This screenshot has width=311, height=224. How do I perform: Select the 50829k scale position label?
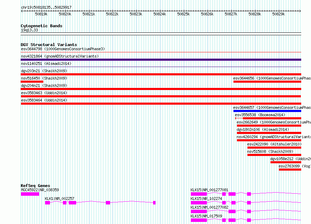(279, 14)
